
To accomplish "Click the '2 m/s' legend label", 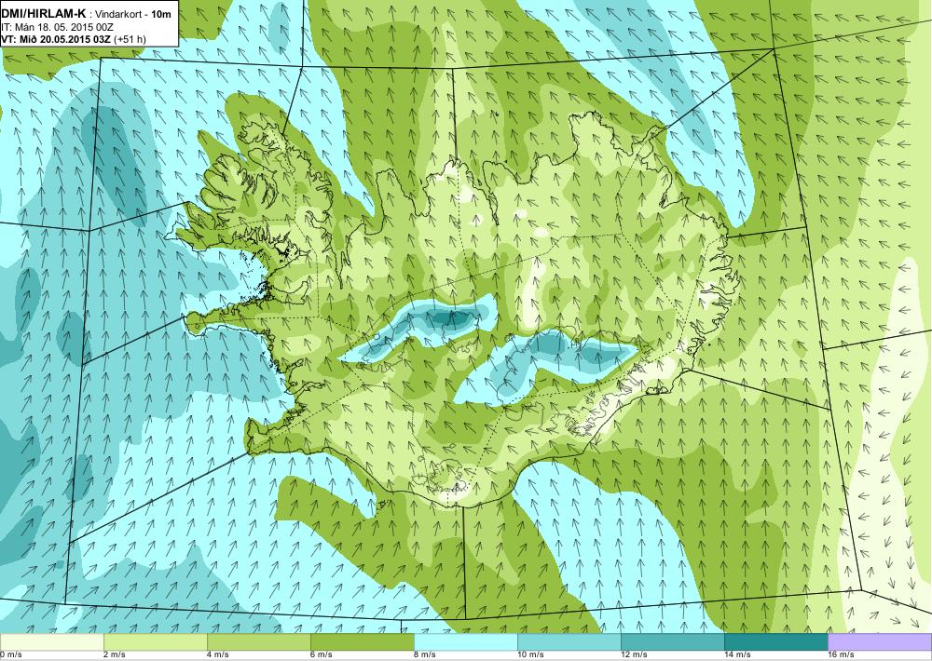I will (114, 655).
